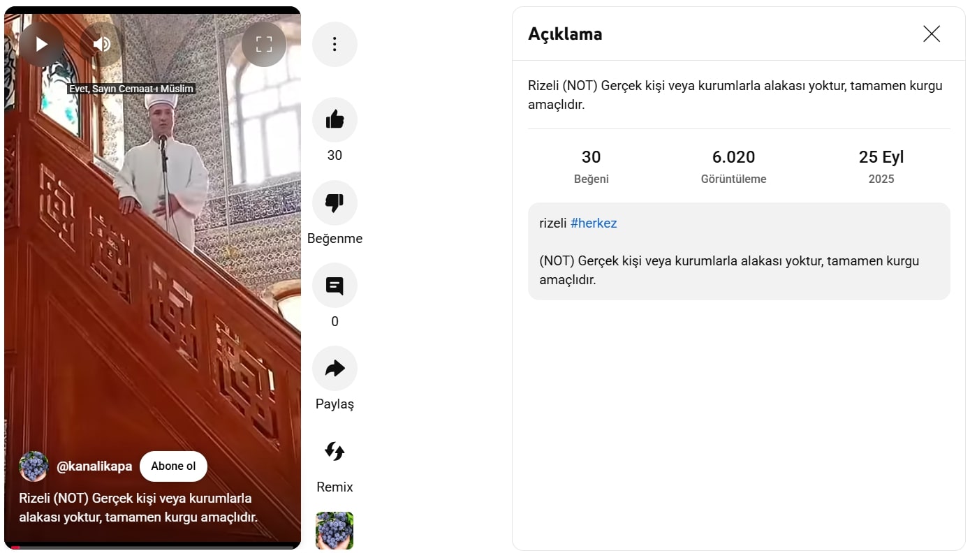
Task: Open the #herkez hashtag link
Action: [x=594, y=223]
